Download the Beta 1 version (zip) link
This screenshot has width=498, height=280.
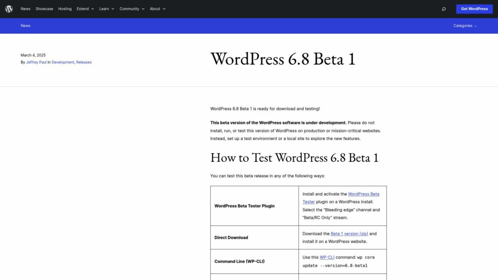[x=349, y=234]
